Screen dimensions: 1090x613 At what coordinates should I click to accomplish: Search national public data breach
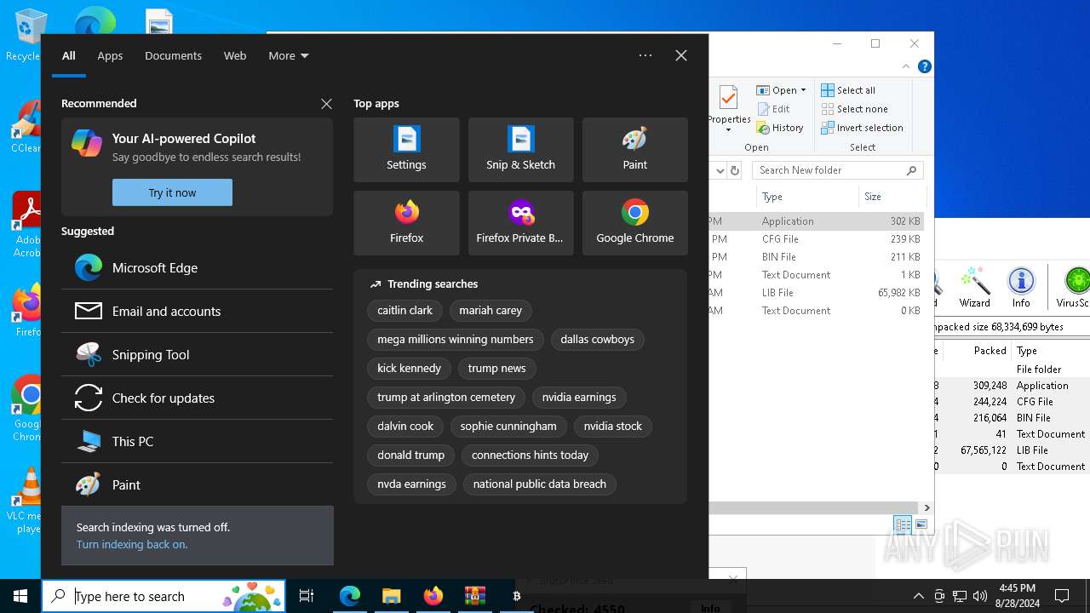(540, 484)
